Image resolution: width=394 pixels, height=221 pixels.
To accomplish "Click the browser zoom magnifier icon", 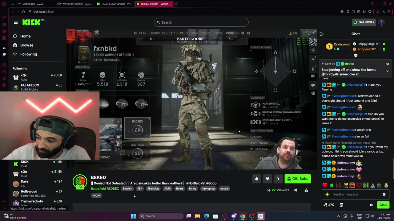I will (x=342, y=12).
